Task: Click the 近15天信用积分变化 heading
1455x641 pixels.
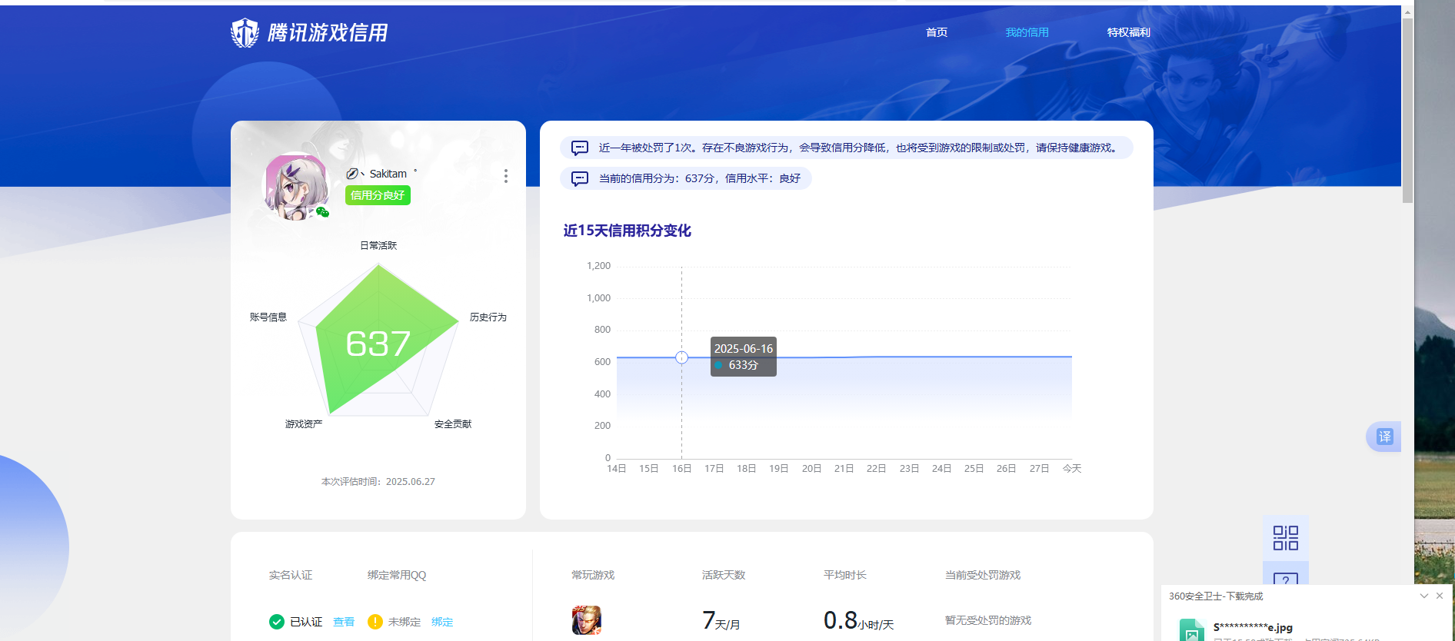Action: coord(627,231)
